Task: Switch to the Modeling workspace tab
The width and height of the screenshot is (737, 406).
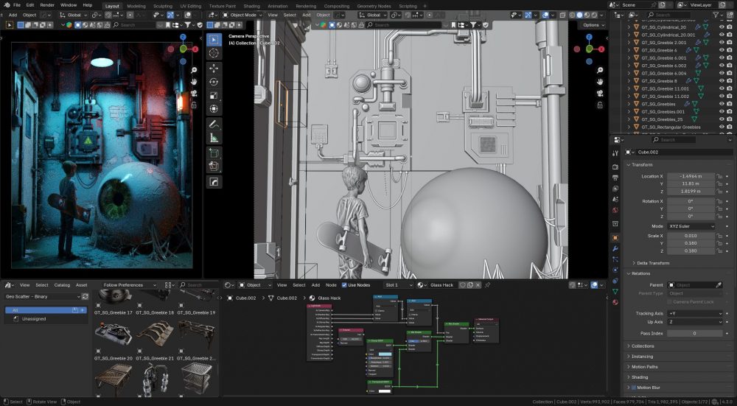Action: pos(136,6)
